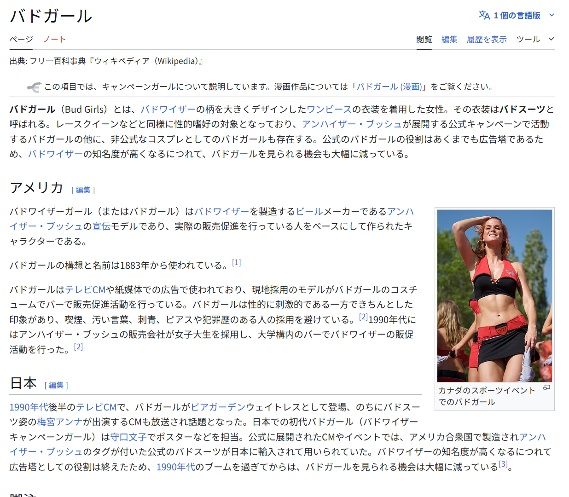This screenshot has width=569, height=497.
Task: Click the enlarge icon under the thumbnail
Action: [546, 388]
